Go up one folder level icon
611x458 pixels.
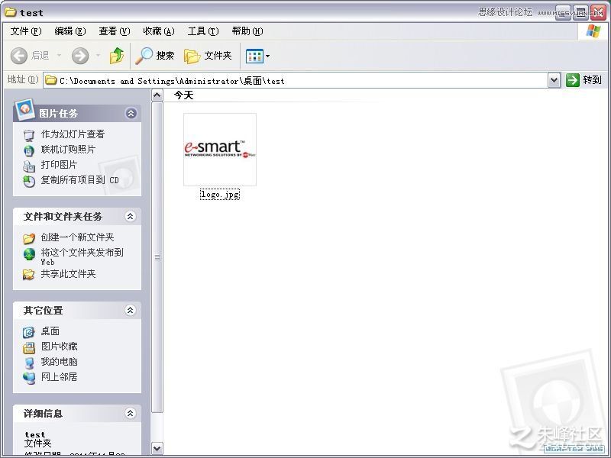117,56
